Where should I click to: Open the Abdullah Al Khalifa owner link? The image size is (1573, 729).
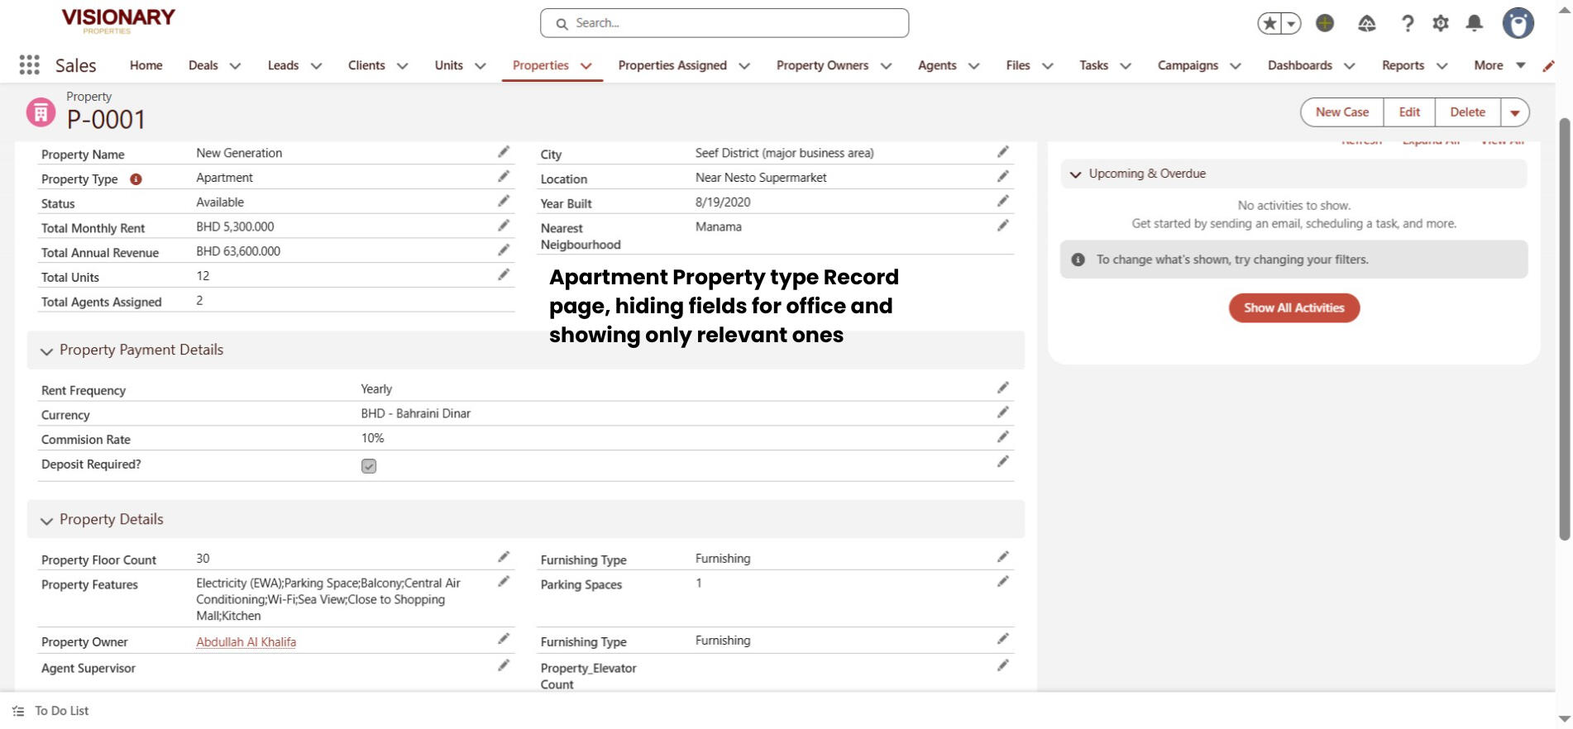(246, 642)
